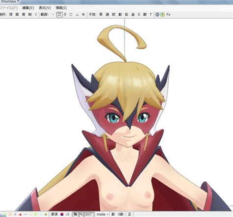
Task: Open the 情報(I) menu
Action: click(x=61, y=8)
